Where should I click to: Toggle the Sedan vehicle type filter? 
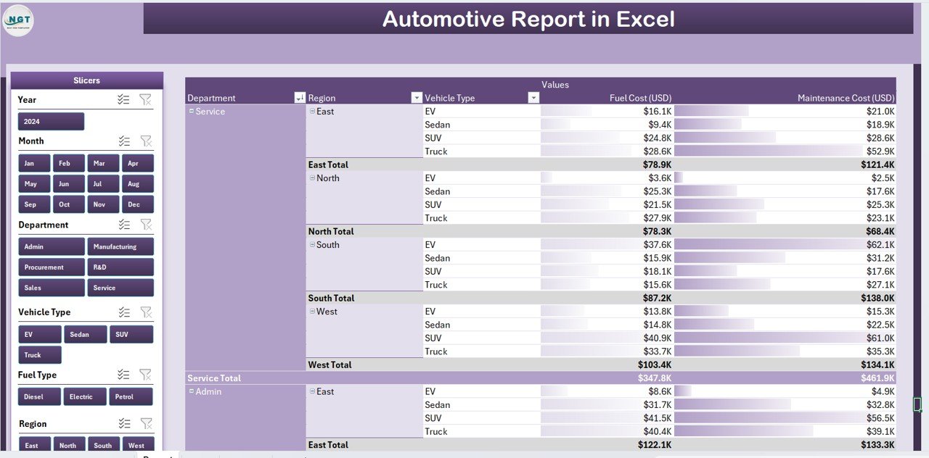[x=85, y=335]
